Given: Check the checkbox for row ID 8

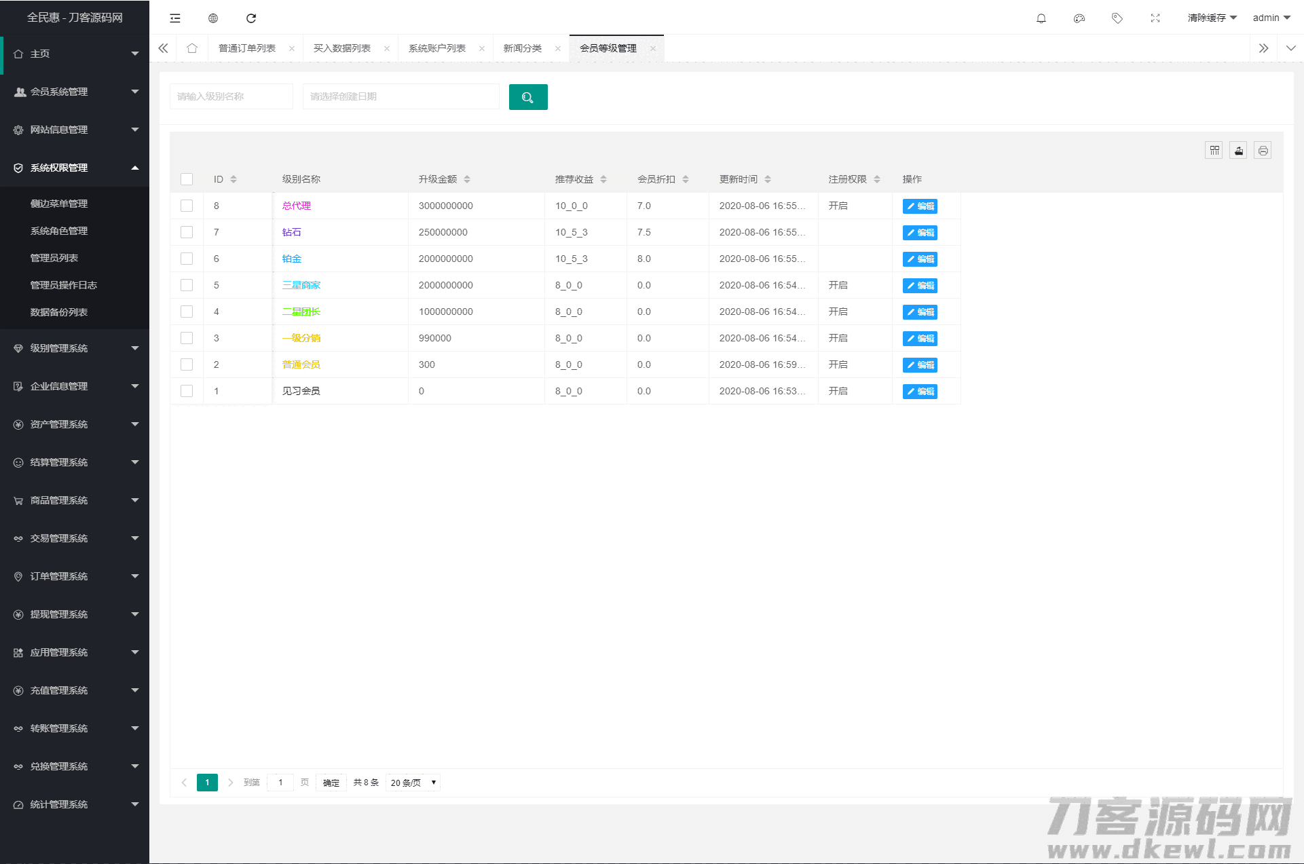Looking at the screenshot, I should [x=187, y=206].
